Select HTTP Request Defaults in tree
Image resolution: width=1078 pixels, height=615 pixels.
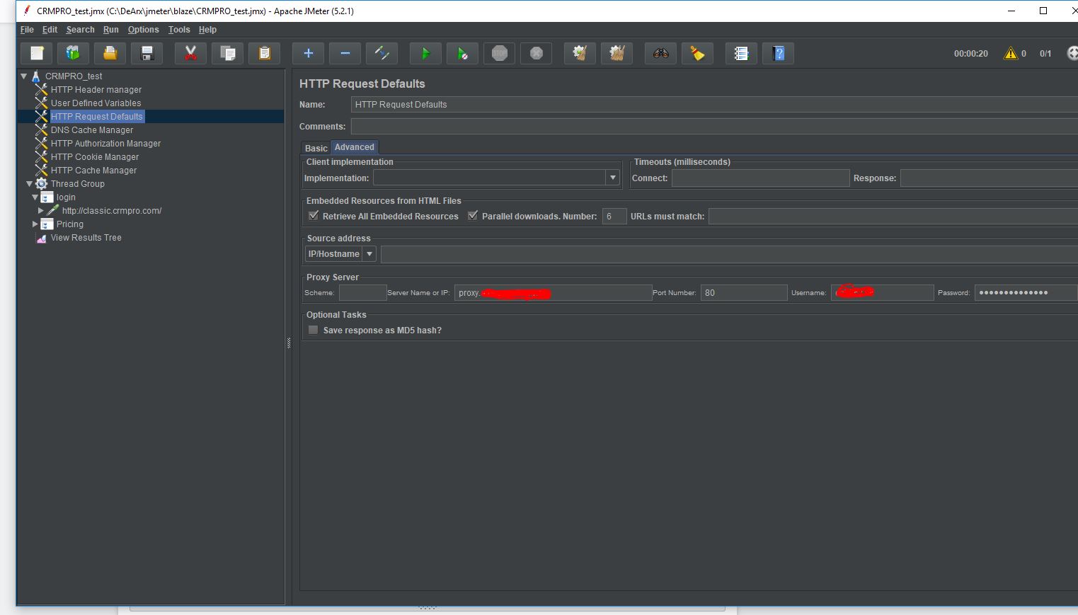click(x=97, y=116)
